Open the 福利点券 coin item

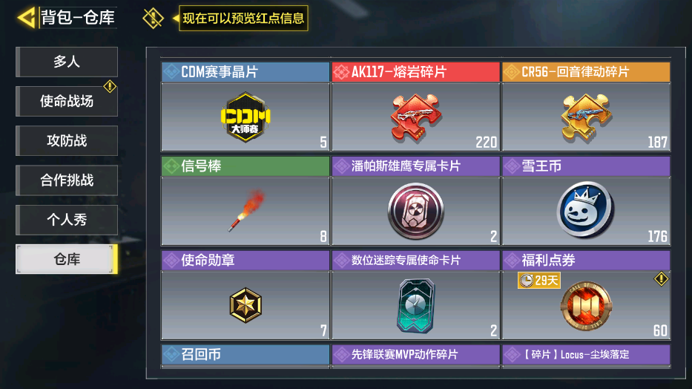pyautogui.click(x=586, y=307)
